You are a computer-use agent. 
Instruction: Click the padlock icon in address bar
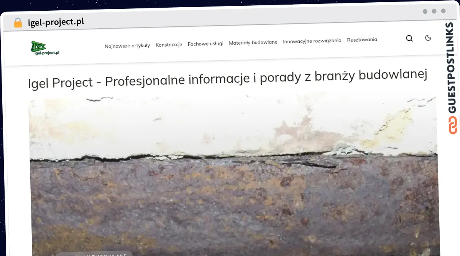tap(18, 23)
